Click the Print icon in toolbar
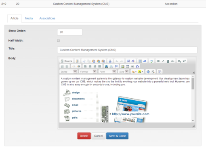The width and height of the screenshot is (206, 150). click(110, 61)
